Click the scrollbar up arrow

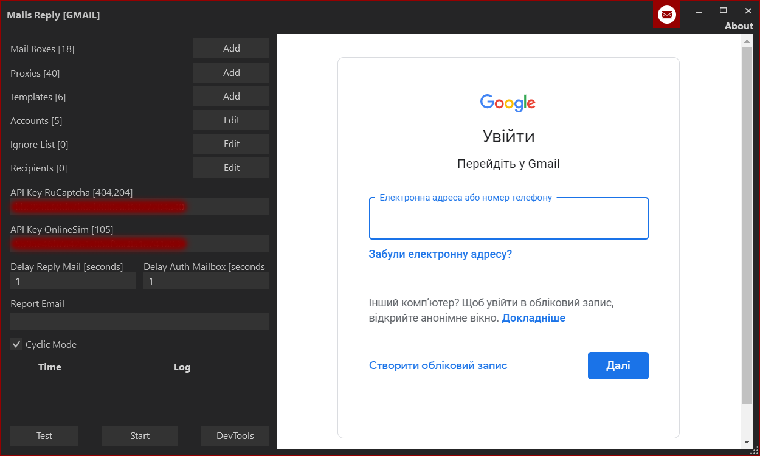tap(747, 40)
